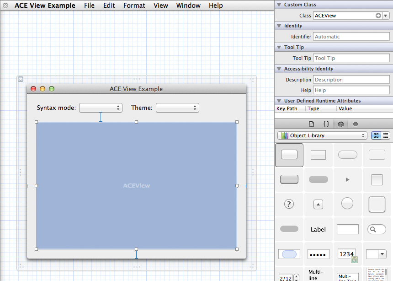
Task: Select the Token Field library object
Action: [x=289, y=254]
